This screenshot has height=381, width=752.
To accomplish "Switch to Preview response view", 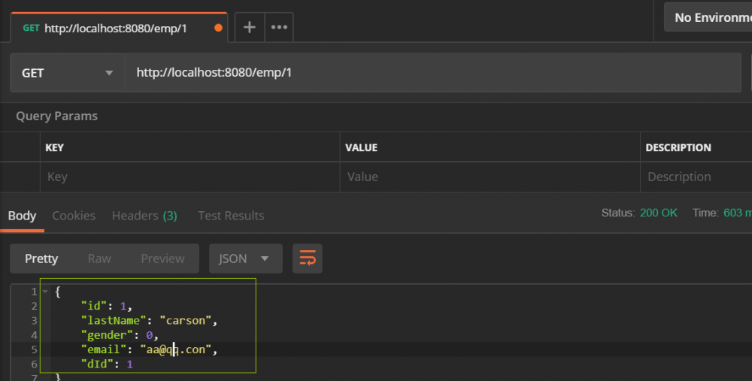I will tap(162, 259).
